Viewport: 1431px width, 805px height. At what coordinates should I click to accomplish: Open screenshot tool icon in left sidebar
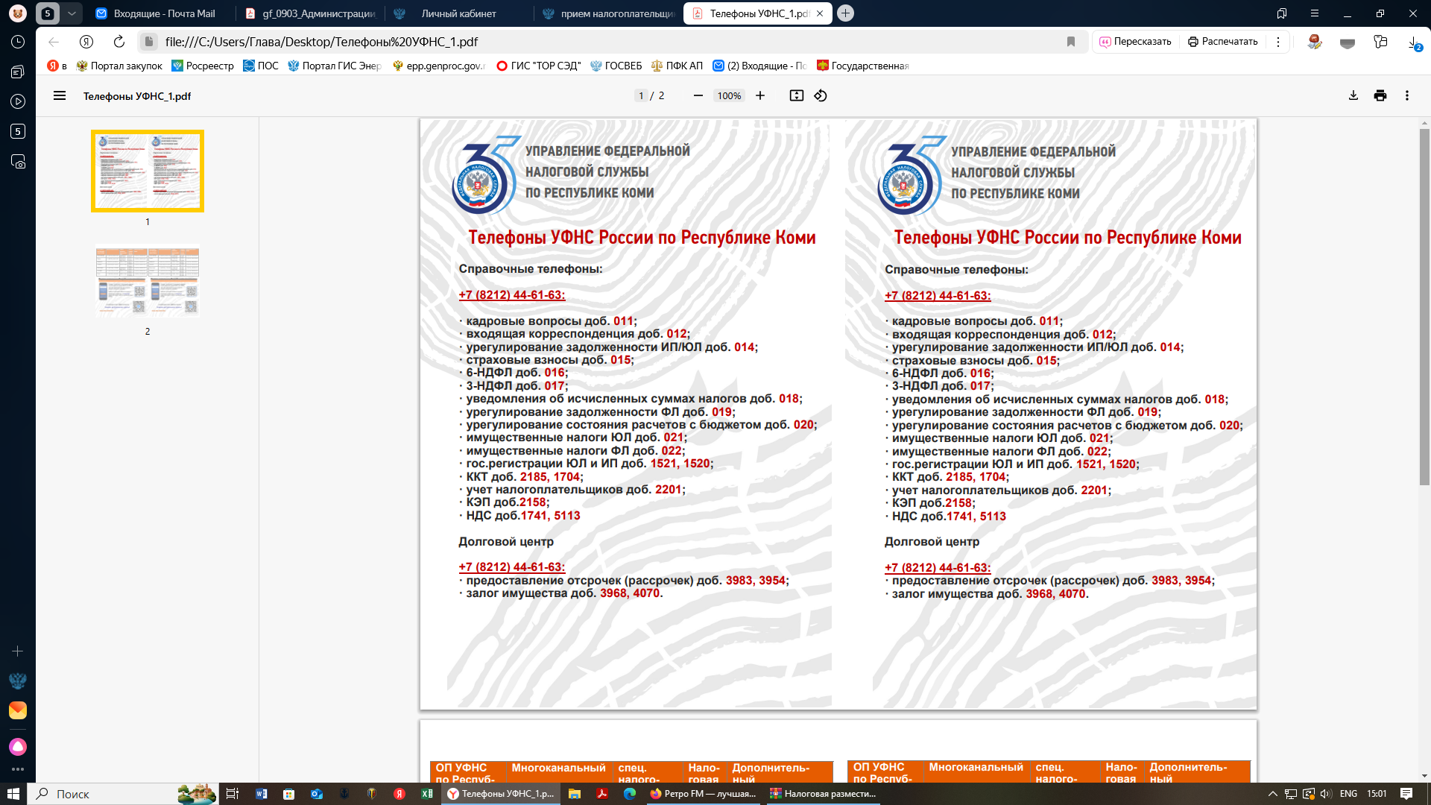tap(18, 161)
